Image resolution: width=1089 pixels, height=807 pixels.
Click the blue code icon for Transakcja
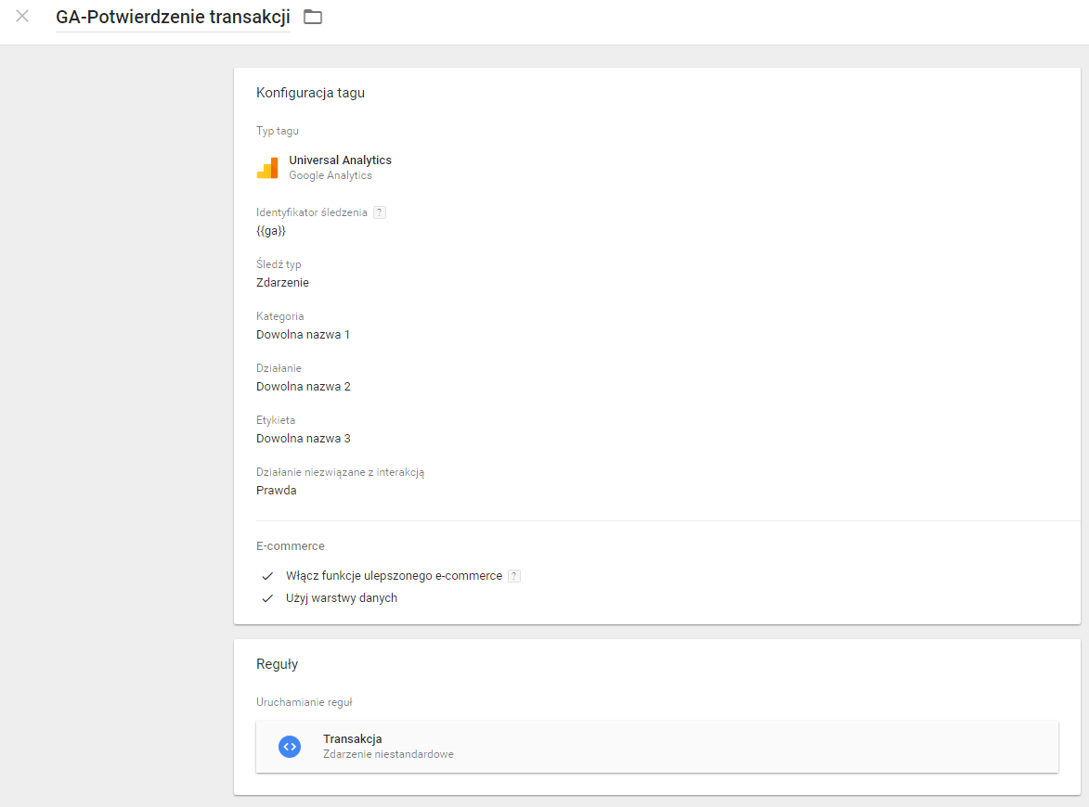pyautogui.click(x=290, y=747)
